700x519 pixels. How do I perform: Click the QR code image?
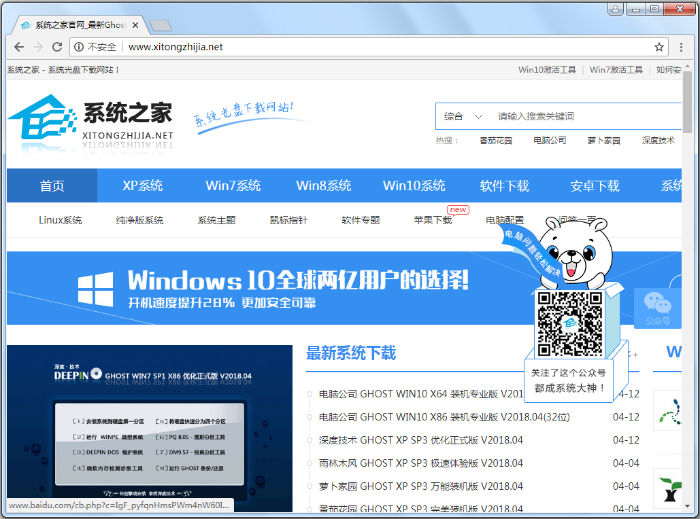click(570, 324)
